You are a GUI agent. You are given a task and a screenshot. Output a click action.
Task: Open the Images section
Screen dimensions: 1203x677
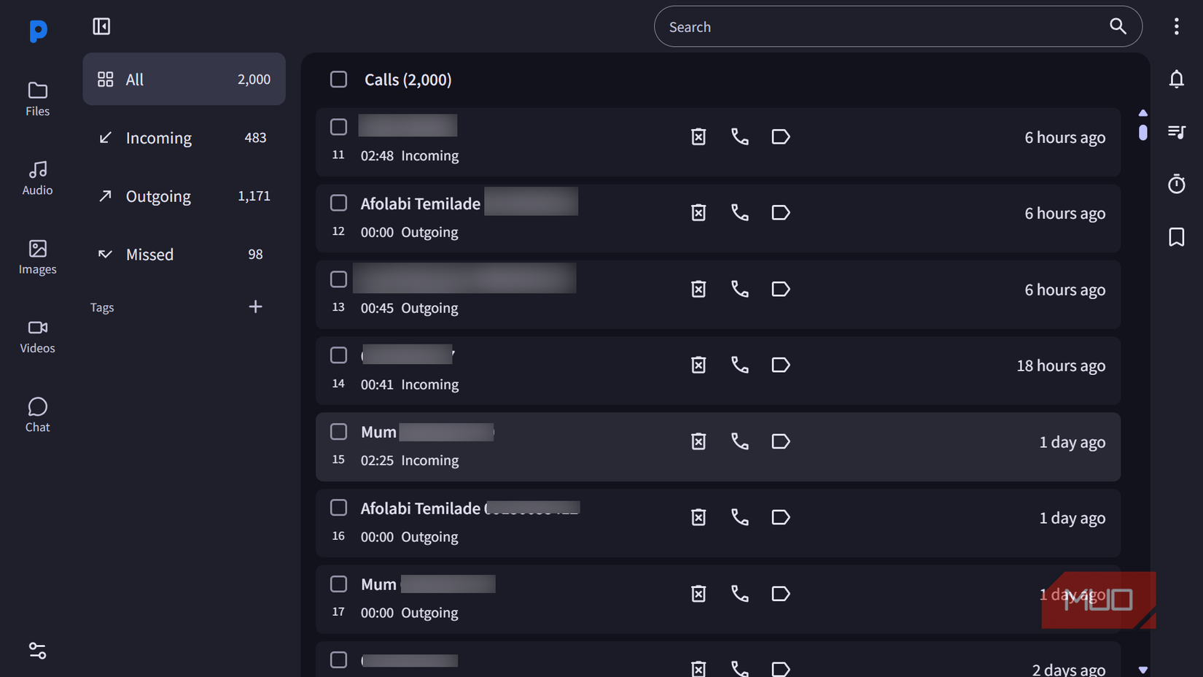38,258
